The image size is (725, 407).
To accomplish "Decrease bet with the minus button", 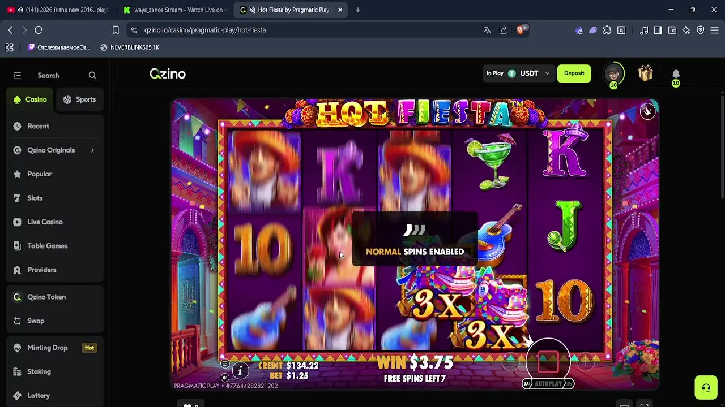I will coord(510,362).
